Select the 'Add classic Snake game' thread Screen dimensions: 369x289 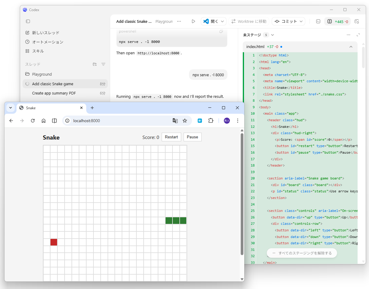[x=65, y=84]
